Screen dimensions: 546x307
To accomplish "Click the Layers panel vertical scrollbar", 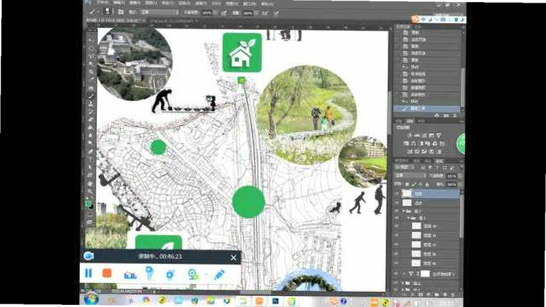I will [461, 214].
